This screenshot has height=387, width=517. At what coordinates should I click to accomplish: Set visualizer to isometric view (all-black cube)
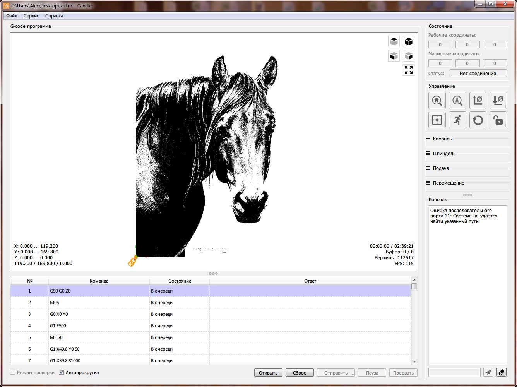coord(409,41)
